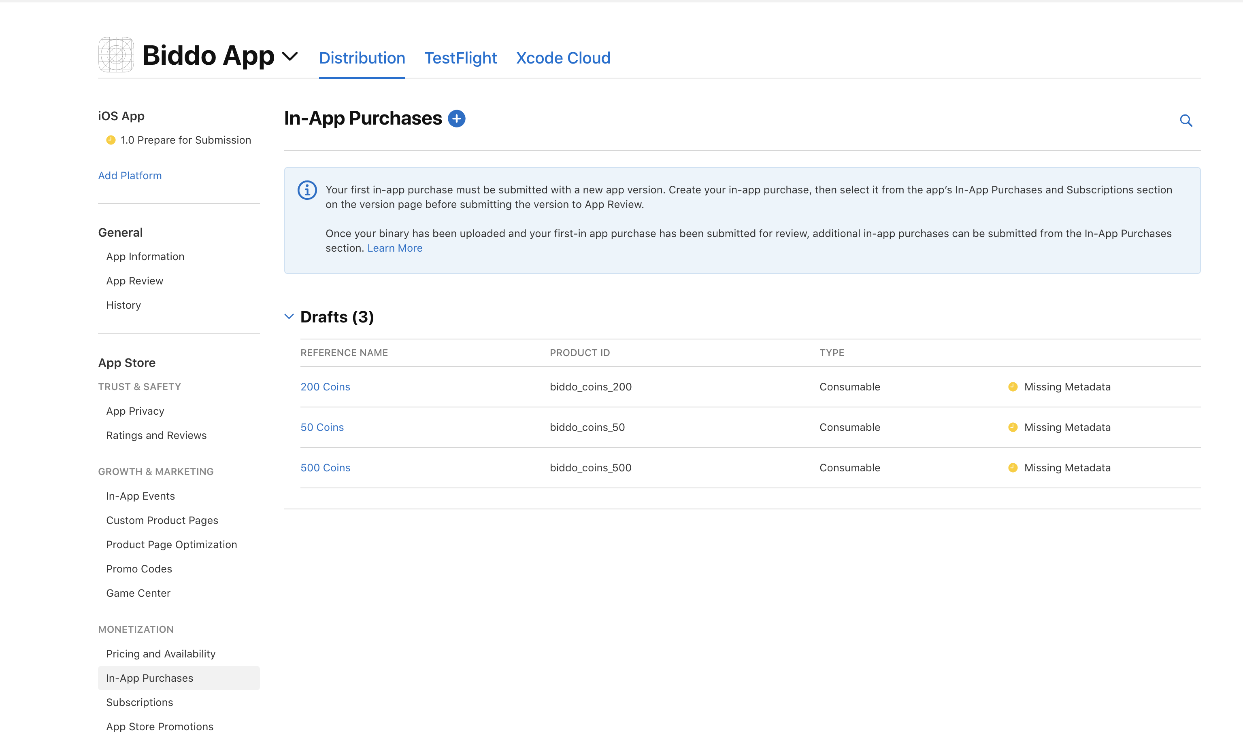This screenshot has height=742, width=1243.
Task: Open the 500 Coins in-app purchase
Action: 326,467
